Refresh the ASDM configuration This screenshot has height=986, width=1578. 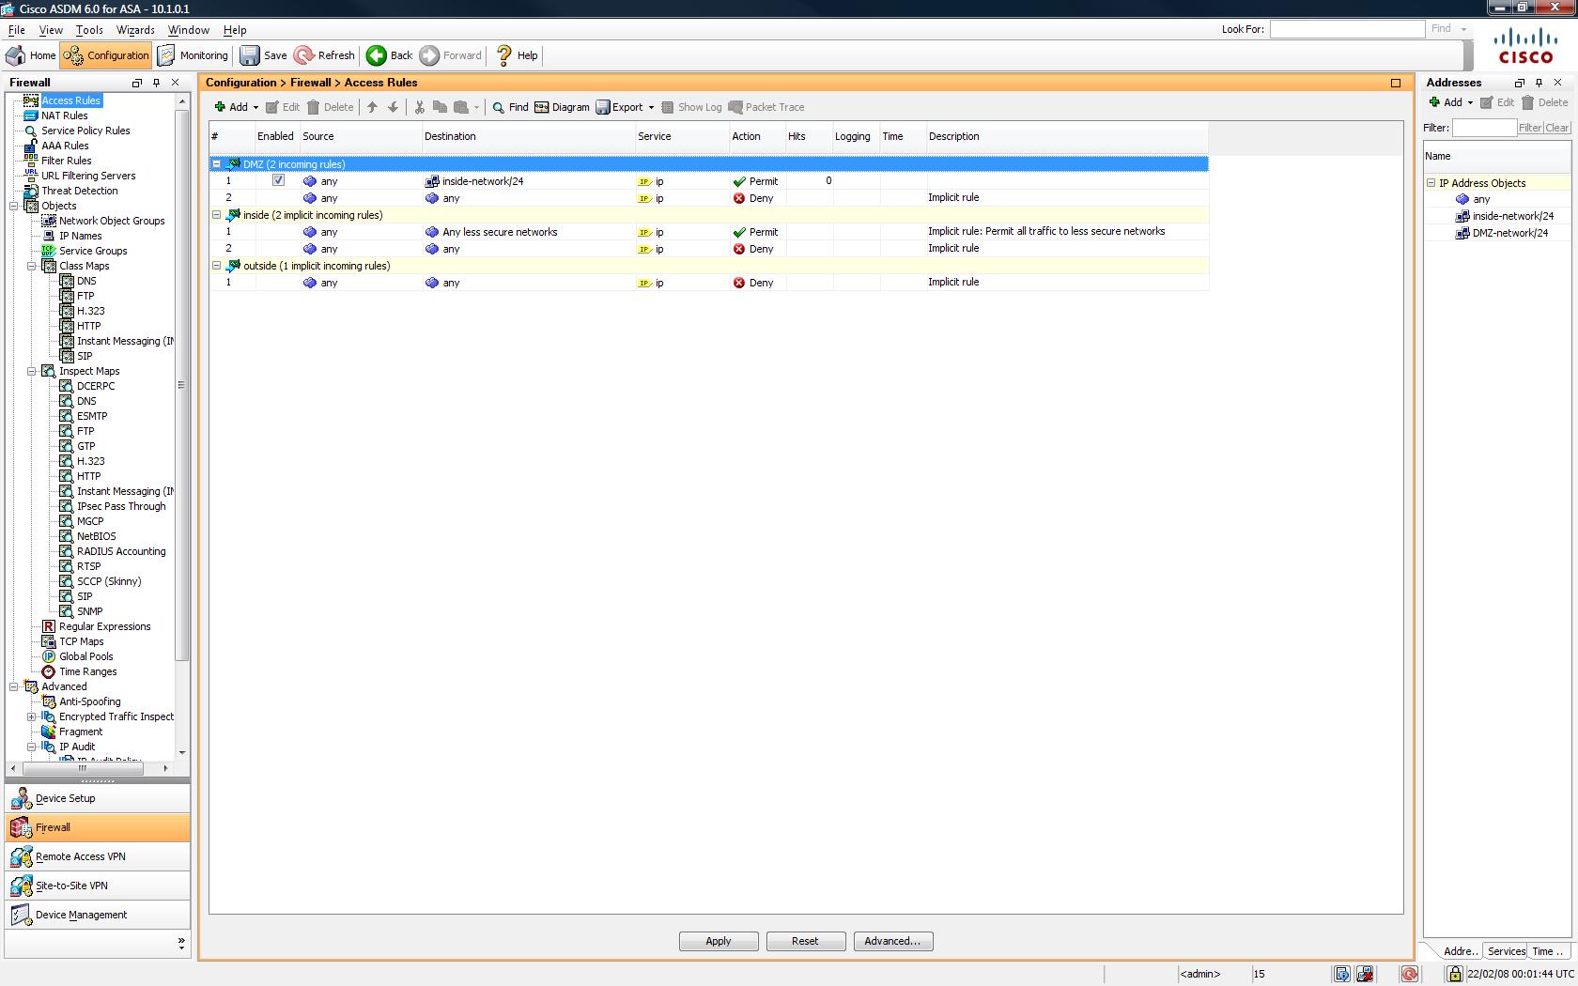point(324,55)
